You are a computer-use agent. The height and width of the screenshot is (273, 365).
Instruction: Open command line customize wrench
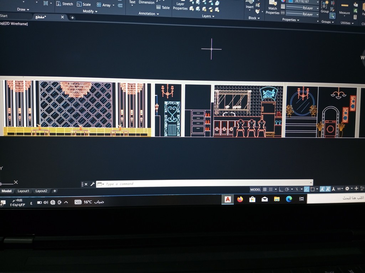[x=92, y=184]
